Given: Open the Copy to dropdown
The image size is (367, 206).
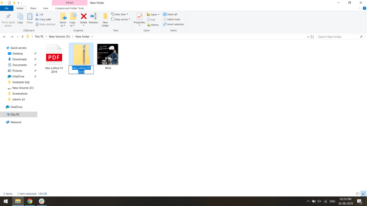Looking at the screenshot, I should tap(73, 20).
